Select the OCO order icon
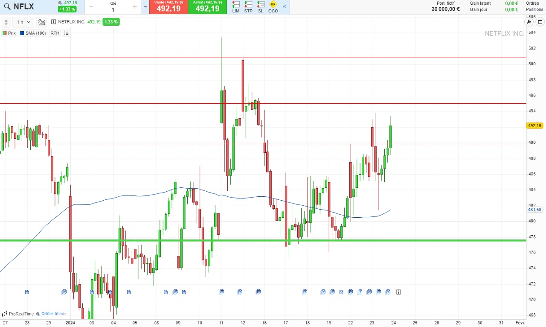The height and width of the screenshot is (327, 546). [273, 7]
